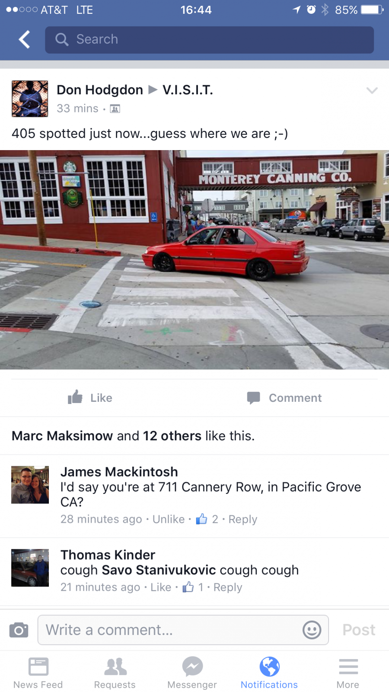Tap the comment speech bubble icon
This screenshot has width=389, height=692.
click(x=253, y=398)
